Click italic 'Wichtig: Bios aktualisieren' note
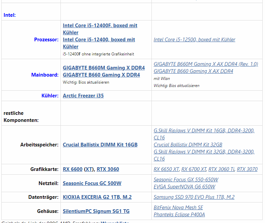The height and width of the screenshot is (223, 265). coord(176,86)
